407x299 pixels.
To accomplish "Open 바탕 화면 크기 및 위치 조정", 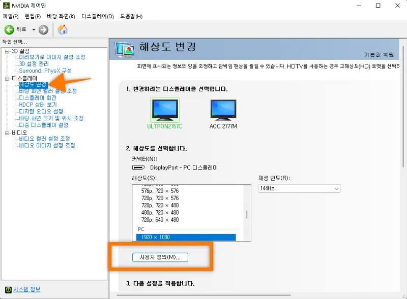I will (51, 118).
